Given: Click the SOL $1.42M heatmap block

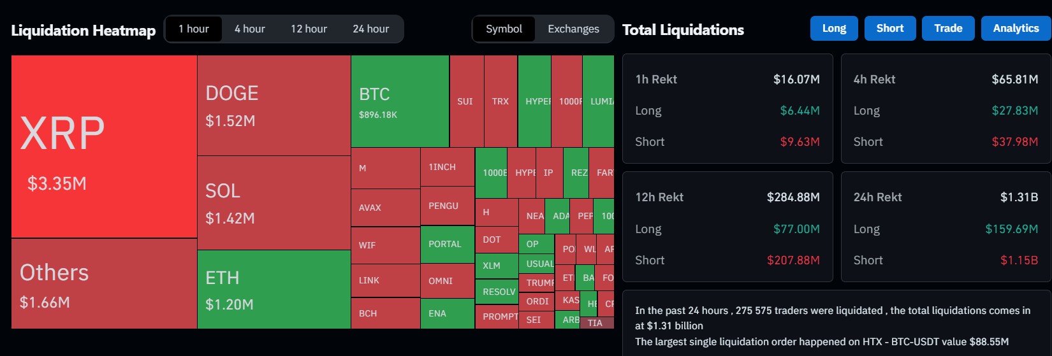Looking at the screenshot, I should tap(274, 203).
